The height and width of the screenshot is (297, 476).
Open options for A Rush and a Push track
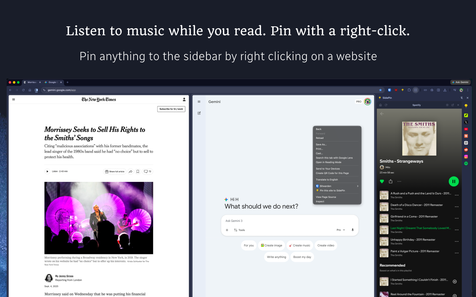tap(457, 195)
